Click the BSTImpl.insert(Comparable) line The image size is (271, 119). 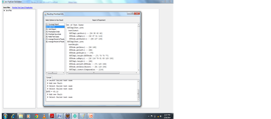tap(86, 69)
